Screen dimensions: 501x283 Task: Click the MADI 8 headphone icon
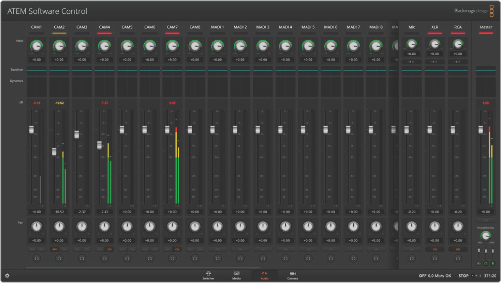(x=376, y=259)
